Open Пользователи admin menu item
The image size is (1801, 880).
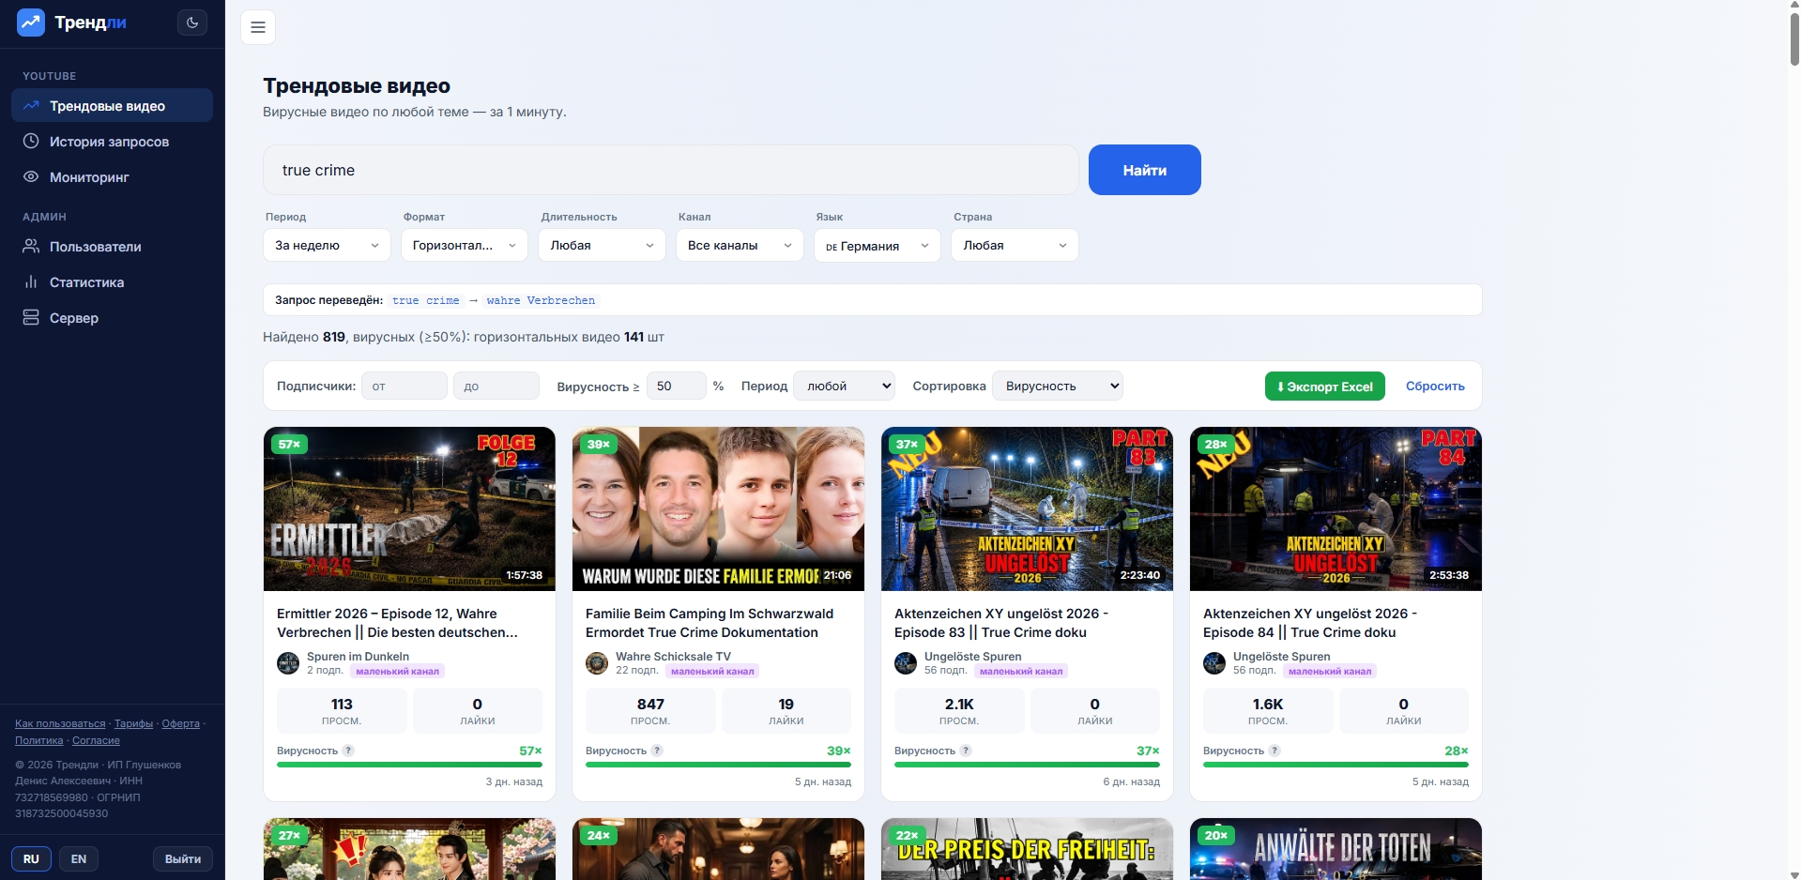tap(113, 247)
